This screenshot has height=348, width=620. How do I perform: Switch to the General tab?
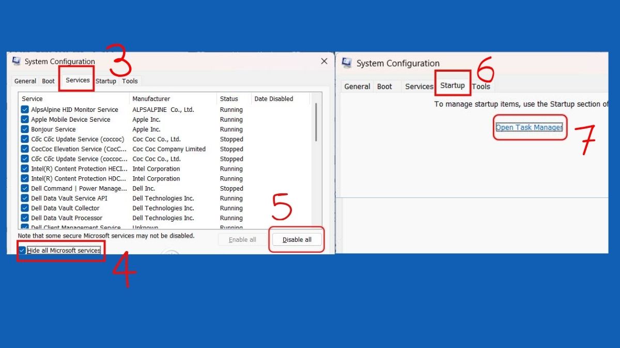pos(25,80)
